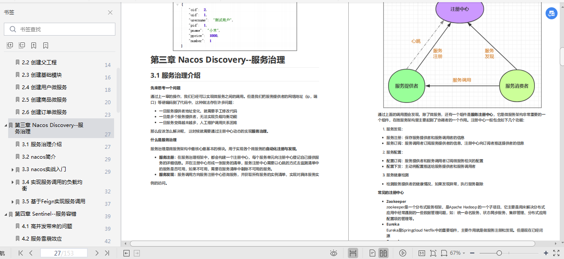
Task: Click the text 常见的注册中心
Action: click(x=391, y=193)
